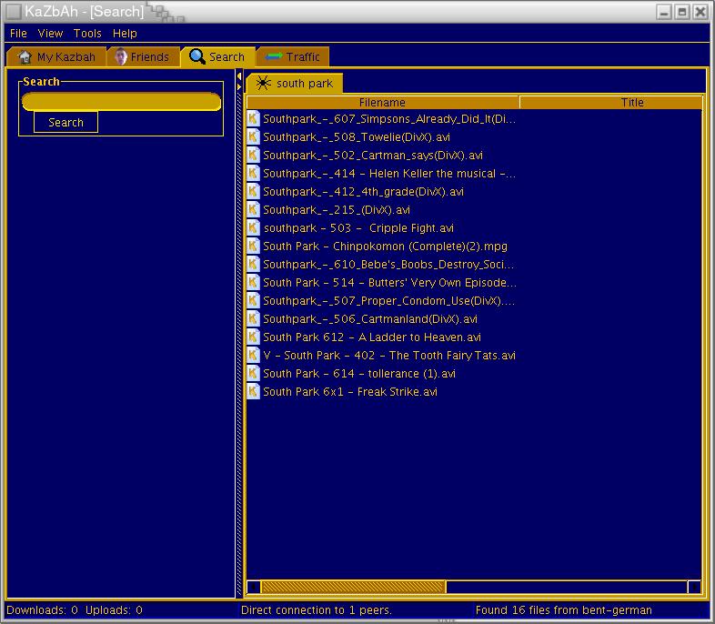Click the window system menu icon in title bar
This screenshot has height=624, width=715.
(14, 12)
